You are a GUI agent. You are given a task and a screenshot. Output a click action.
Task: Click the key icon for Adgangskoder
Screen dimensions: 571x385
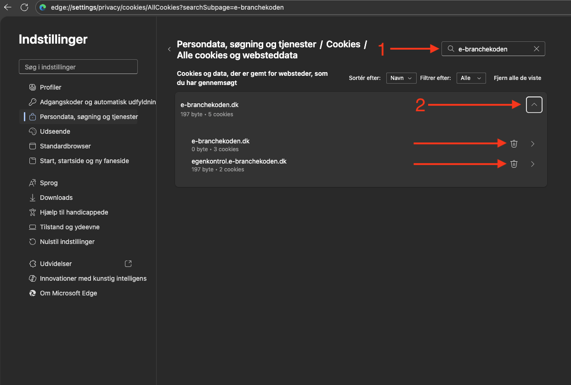32,102
